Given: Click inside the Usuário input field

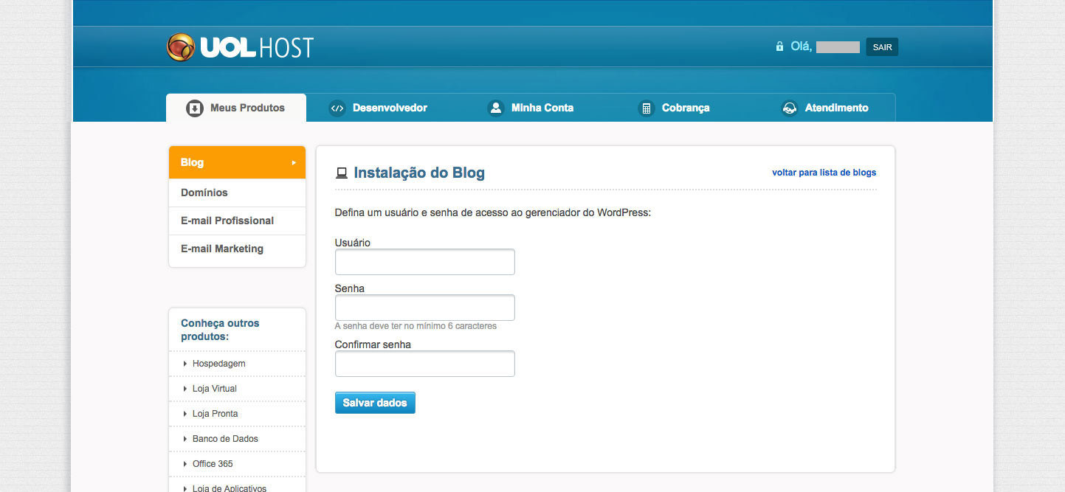Looking at the screenshot, I should point(424,262).
